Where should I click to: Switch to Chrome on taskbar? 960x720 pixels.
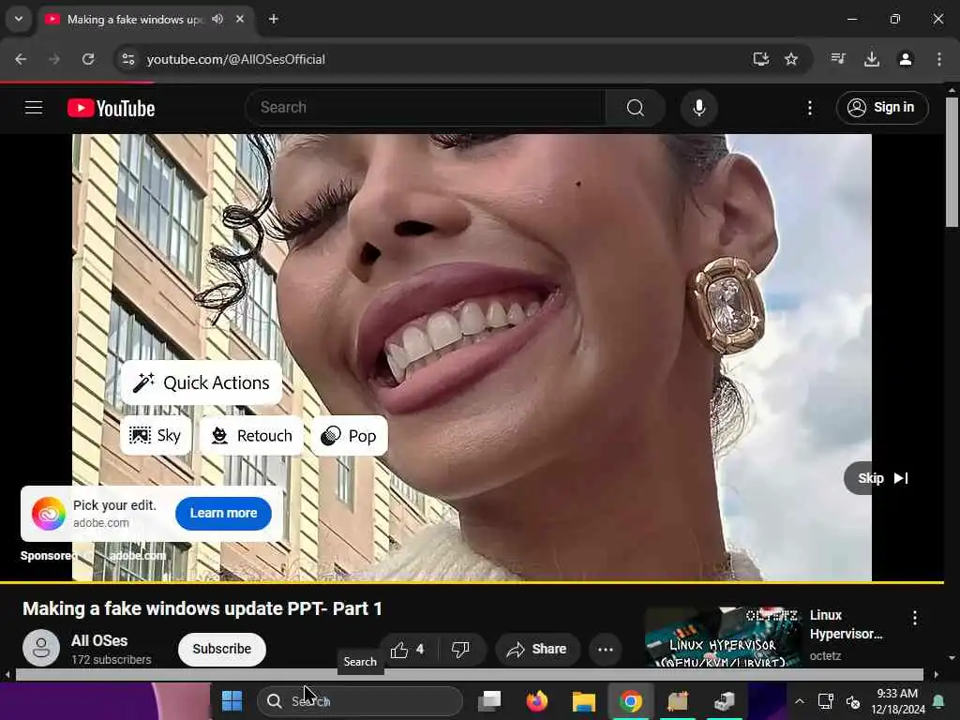click(631, 700)
